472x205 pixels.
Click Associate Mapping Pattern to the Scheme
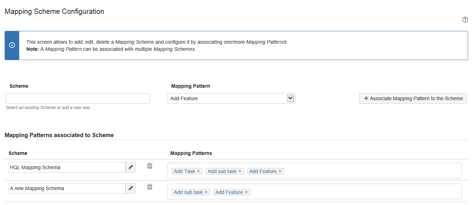point(413,98)
